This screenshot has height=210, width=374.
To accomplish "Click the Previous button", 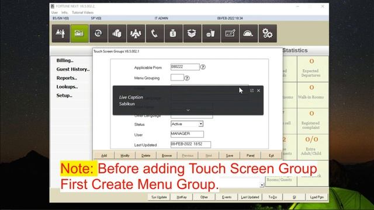I will [188, 156].
